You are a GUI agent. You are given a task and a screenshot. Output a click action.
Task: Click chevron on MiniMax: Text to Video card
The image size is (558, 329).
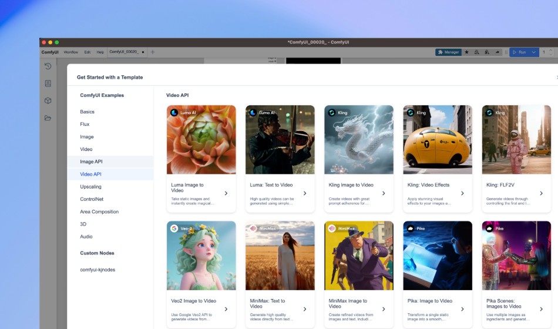click(305, 309)
